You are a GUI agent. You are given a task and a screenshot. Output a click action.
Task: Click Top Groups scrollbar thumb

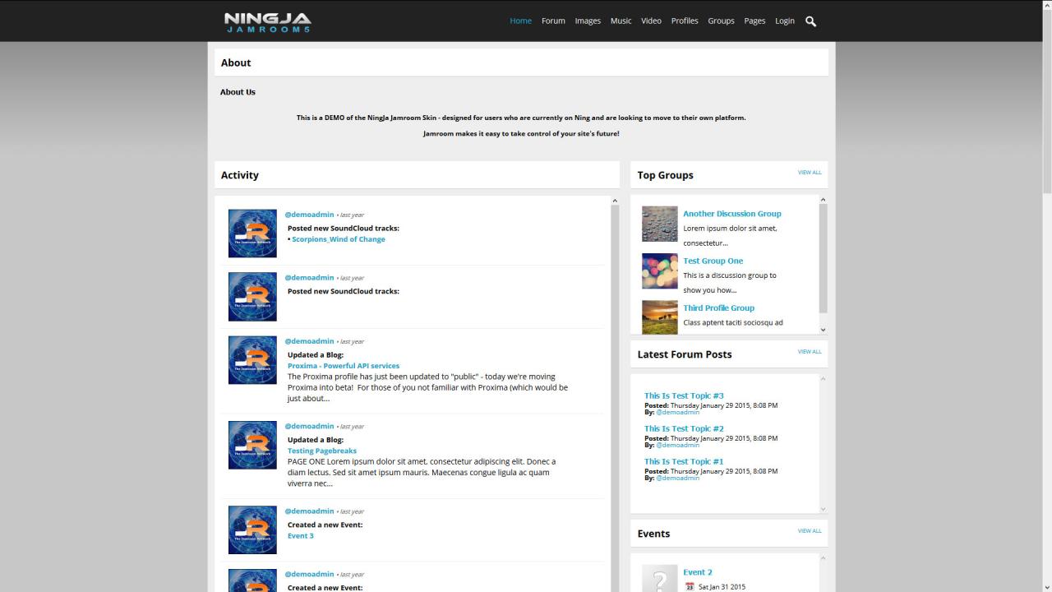click(x=823, y=258)
